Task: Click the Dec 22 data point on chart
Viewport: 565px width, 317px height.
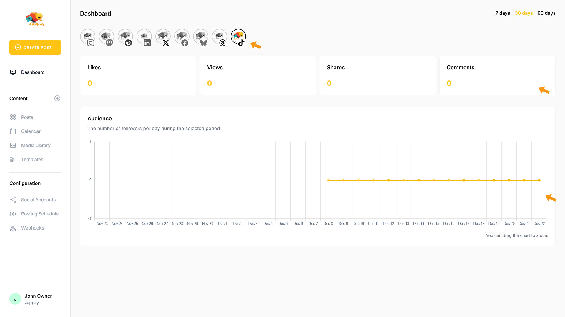Action: point(539,180)
